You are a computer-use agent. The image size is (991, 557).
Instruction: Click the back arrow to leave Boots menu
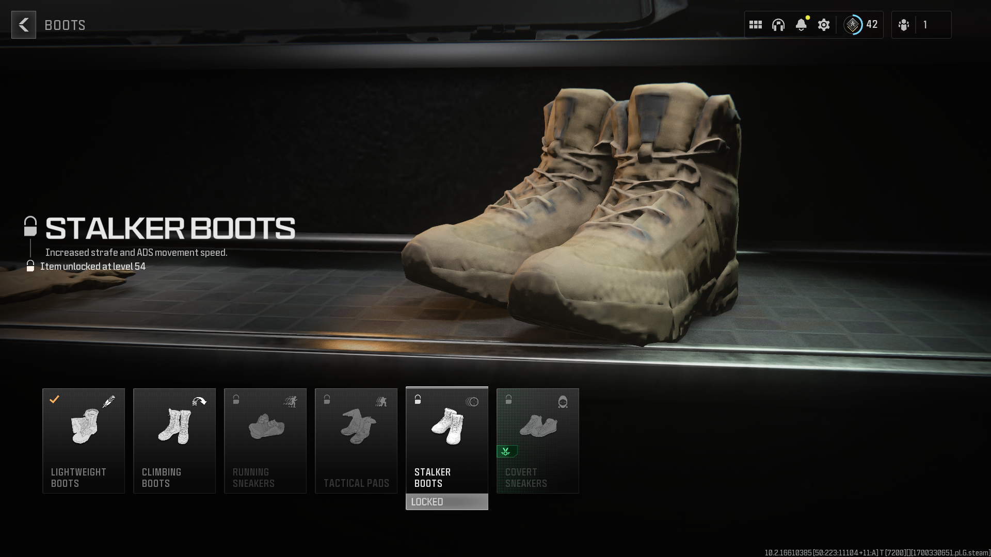click(23, 25)
